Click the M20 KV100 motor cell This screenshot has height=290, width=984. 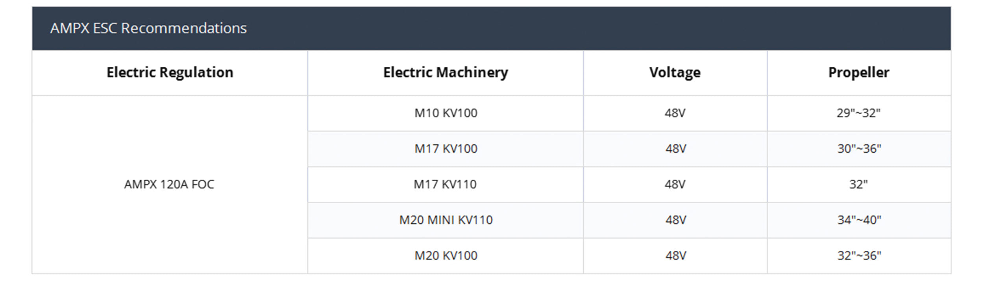coord(446,255)
